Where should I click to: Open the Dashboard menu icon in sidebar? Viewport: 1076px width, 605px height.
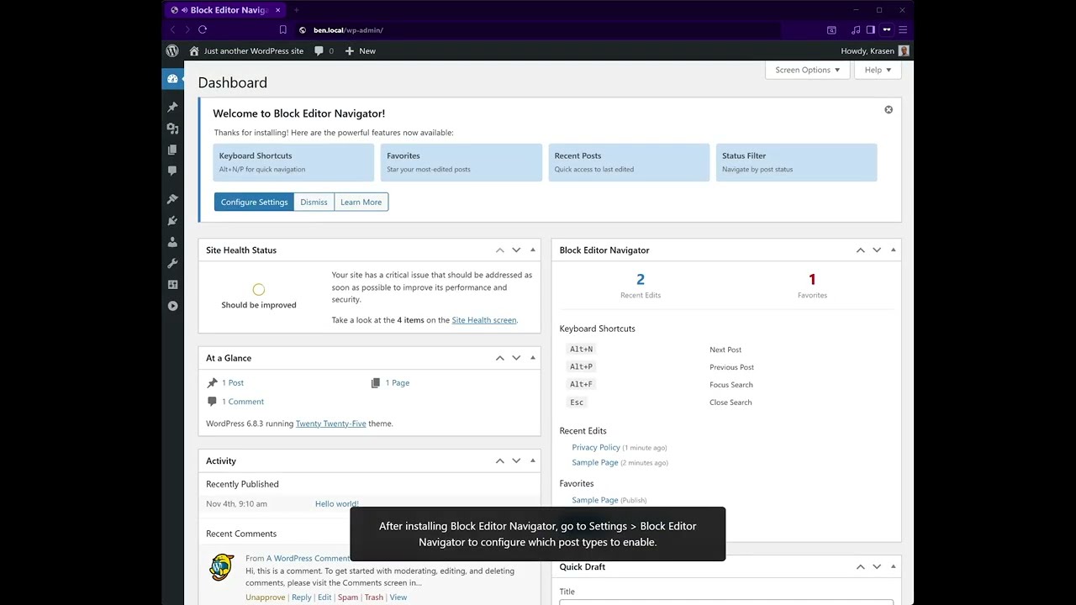172,79
